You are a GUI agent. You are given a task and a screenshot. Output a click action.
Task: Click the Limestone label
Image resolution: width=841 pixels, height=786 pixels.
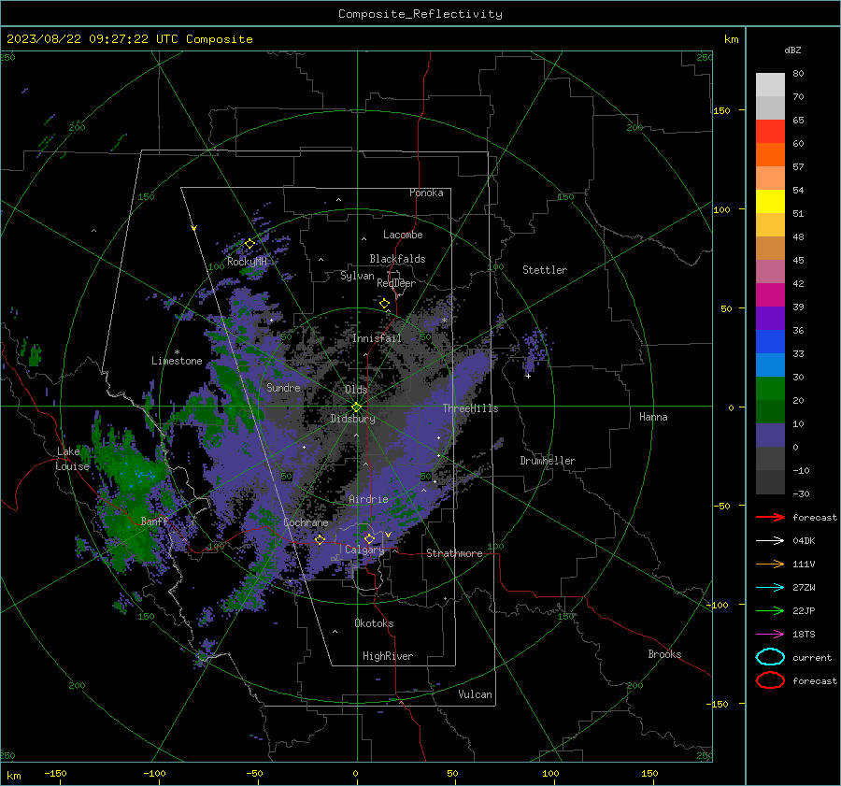(177, 361)
